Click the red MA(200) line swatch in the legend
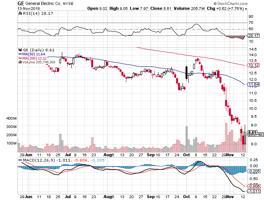The height and width of the screenshot is (200, 264). 20,58
